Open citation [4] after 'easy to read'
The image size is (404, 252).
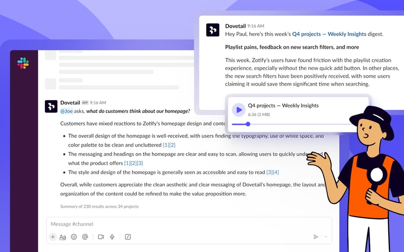click(x=276, y=172)
